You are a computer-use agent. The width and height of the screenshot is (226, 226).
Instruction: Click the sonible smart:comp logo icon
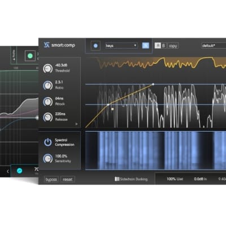tap(46, 45)
